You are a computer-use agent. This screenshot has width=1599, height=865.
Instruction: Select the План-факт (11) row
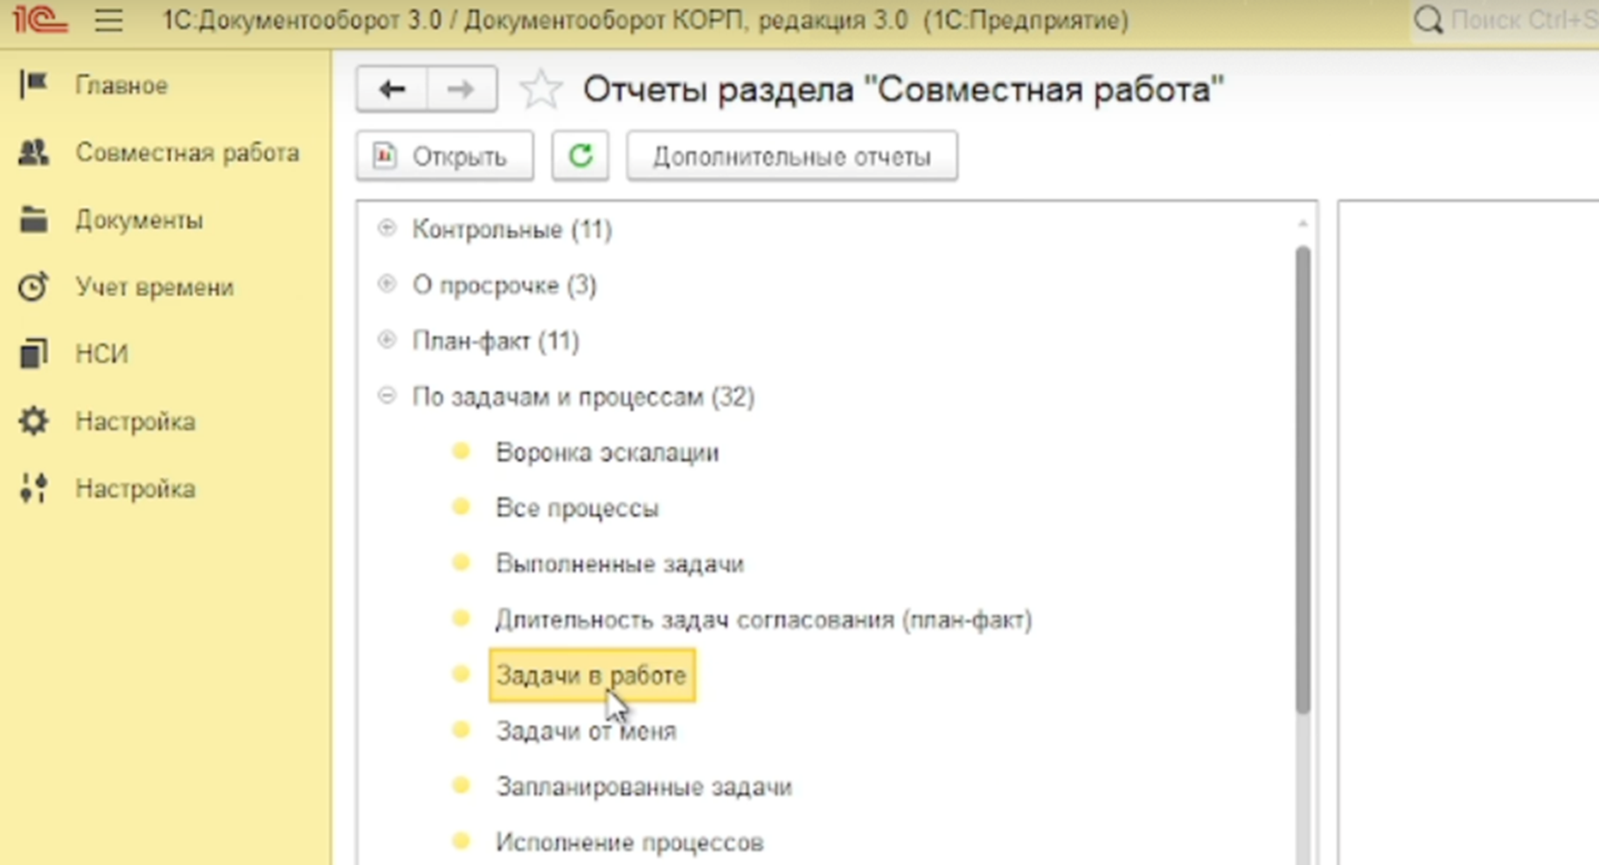pos(496,341)
